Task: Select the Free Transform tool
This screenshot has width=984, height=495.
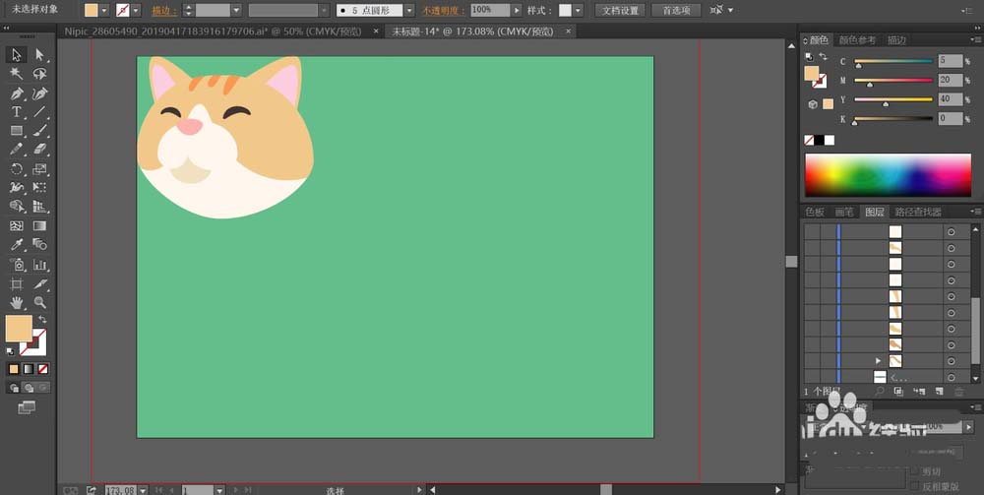Action: pos(39,188)
